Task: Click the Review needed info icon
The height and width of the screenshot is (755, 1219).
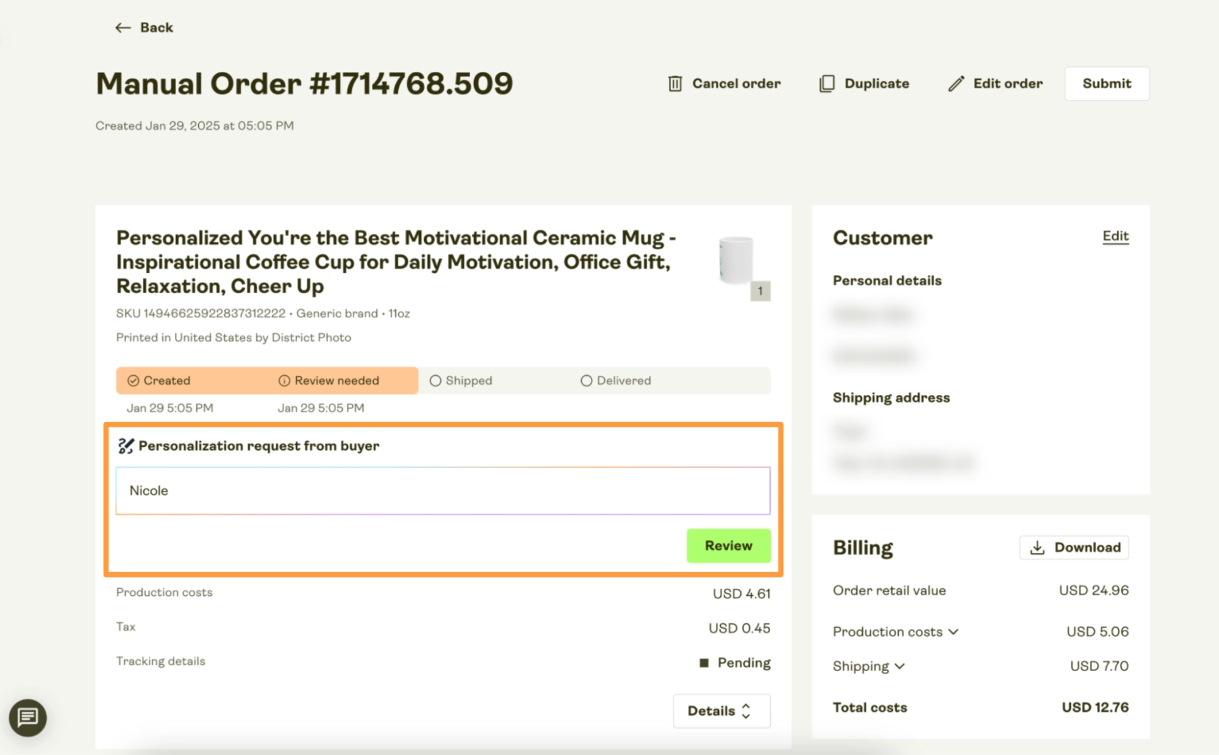Action: 284,381
